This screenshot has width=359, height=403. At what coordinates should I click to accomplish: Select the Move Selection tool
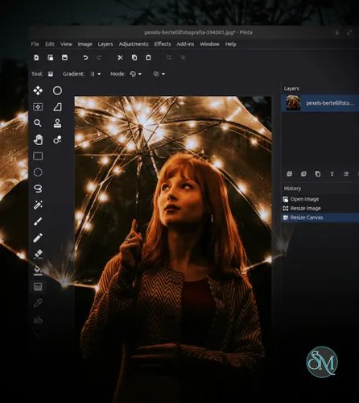38,107
